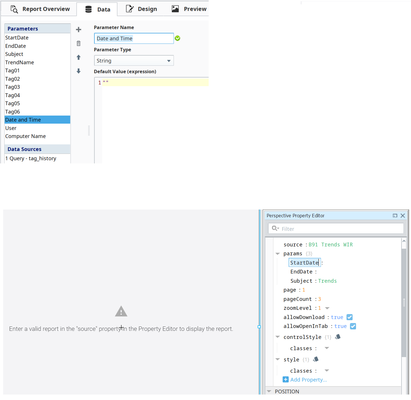This screenshot has height=400, width=411.
Task: Click source value B91 Trends WIR
Action: [x=330, y=245]
